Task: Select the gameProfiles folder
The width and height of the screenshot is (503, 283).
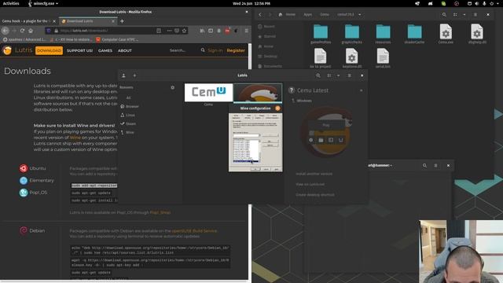Action: 321,34
